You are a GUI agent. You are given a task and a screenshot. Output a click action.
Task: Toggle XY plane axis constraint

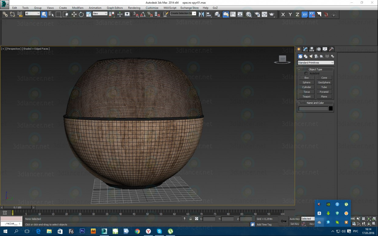click(x=305, y=14)
